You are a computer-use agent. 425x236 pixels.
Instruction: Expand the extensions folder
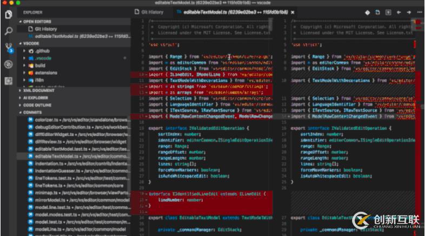point(74,73)
